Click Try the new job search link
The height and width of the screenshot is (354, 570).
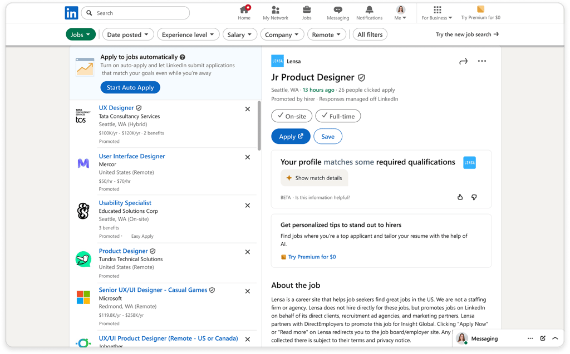click(467, 34)
